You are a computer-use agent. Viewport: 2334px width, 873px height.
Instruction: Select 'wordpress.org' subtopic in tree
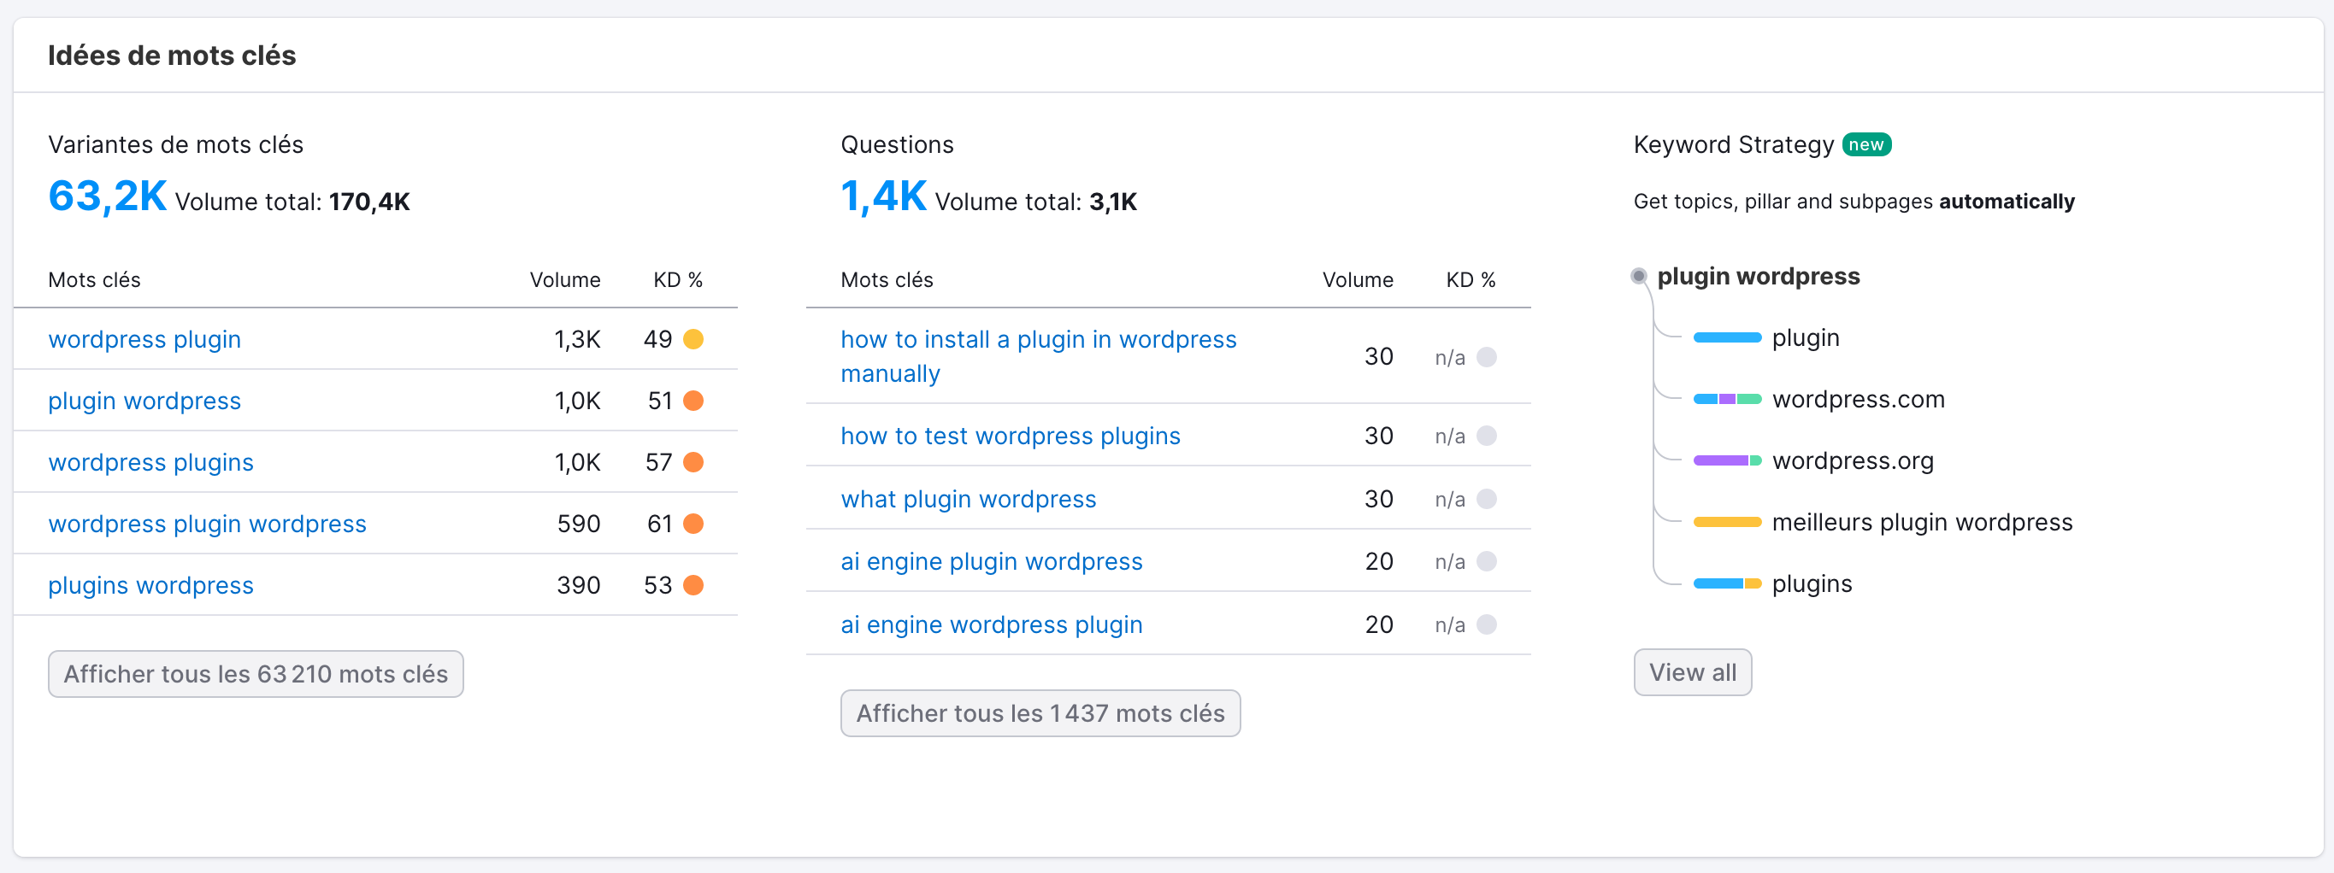[x=1852, y=461]
